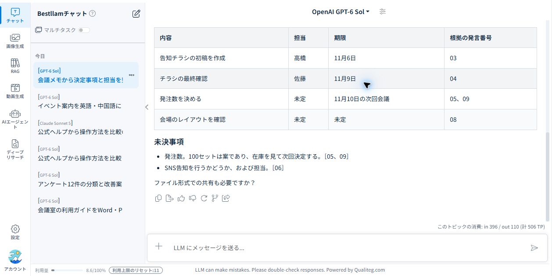Click 佐藤 in the 担当 column

click(308, 79)
